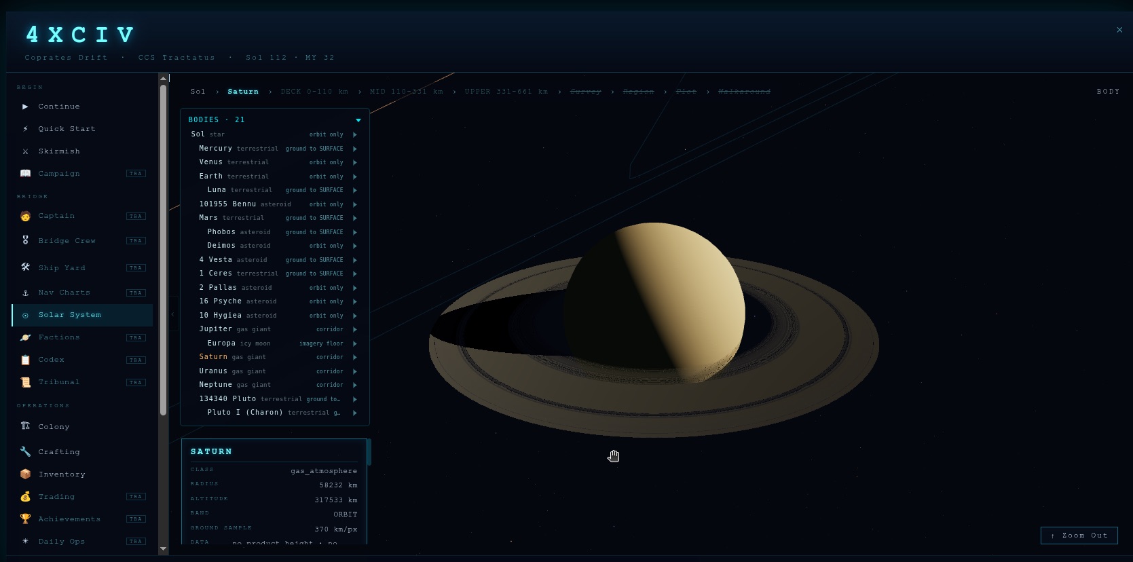Select the Continue menu item
Image resolution: width=1133 pixels, height=562 pixels.
click(82, 107)
